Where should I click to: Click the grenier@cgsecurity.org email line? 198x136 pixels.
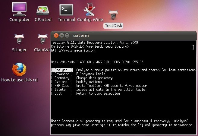[90, 46]
